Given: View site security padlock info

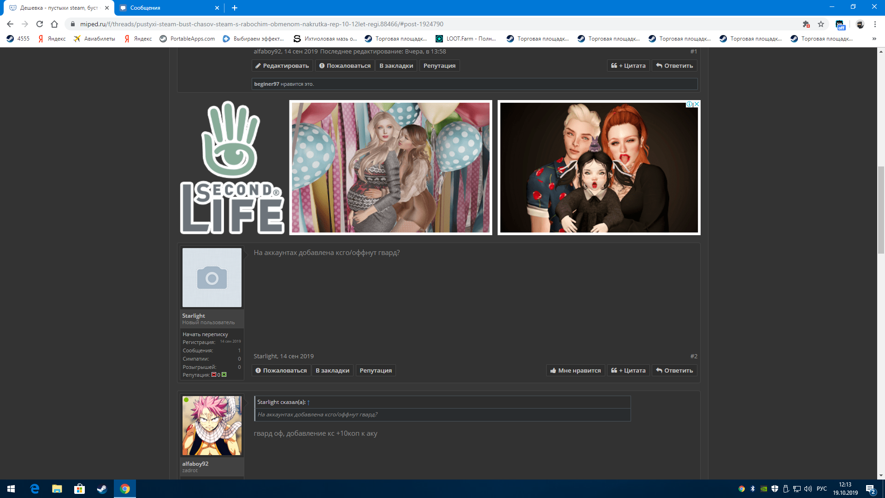Looking at the screenshot, I should click(x=72, y=24).
